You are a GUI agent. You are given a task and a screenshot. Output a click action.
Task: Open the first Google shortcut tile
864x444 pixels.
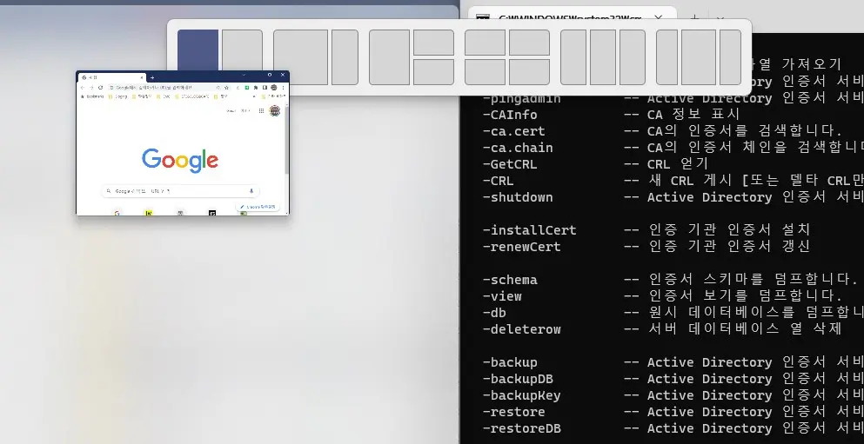point(117,212)
